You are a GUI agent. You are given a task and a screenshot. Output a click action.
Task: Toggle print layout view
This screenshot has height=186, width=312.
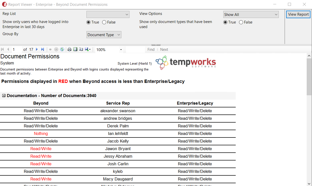click(75, 50)
